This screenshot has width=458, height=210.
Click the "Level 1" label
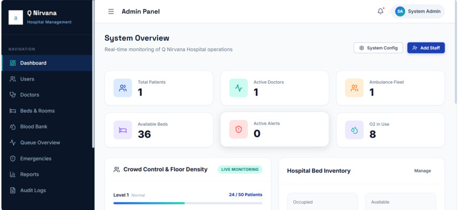tap(121, 195)
